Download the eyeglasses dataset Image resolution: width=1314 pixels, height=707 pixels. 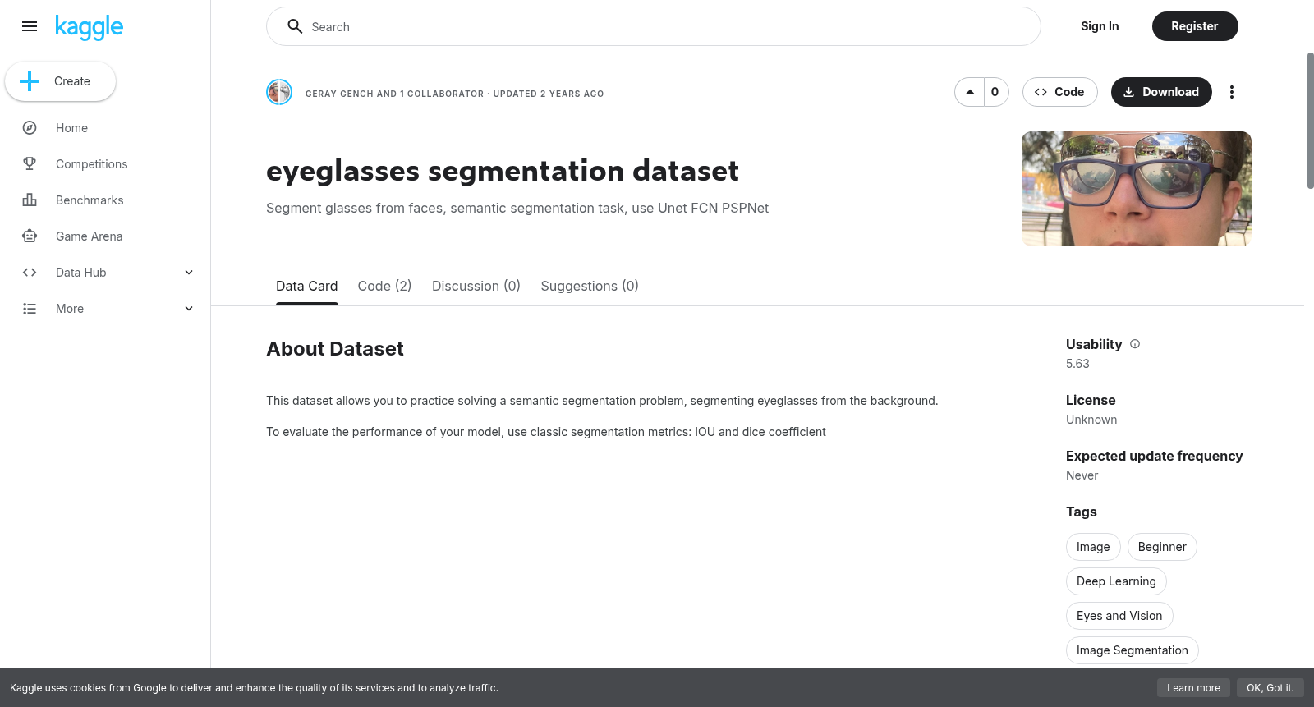tap(1161, 92)
